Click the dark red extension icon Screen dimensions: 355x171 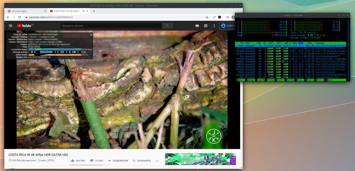pyautogui.click(x=220, y=17)
